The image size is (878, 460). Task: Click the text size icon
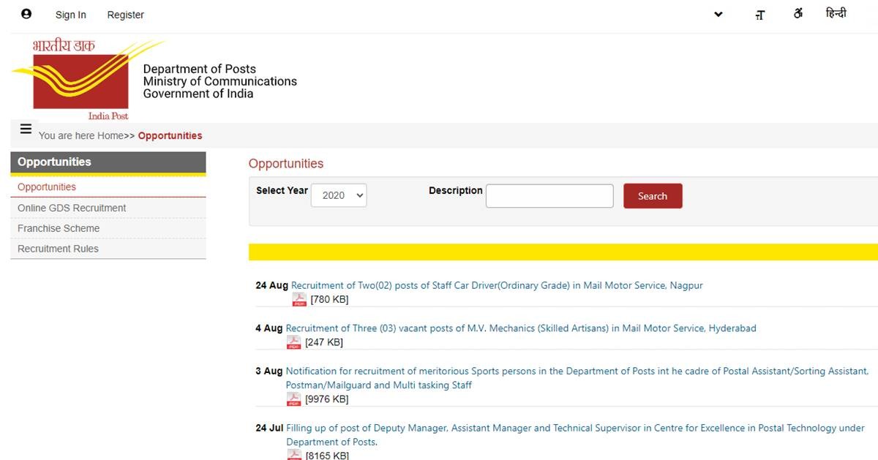(759, 15)
